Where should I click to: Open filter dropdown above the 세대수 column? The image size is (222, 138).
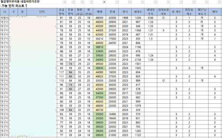click(143, 2)
